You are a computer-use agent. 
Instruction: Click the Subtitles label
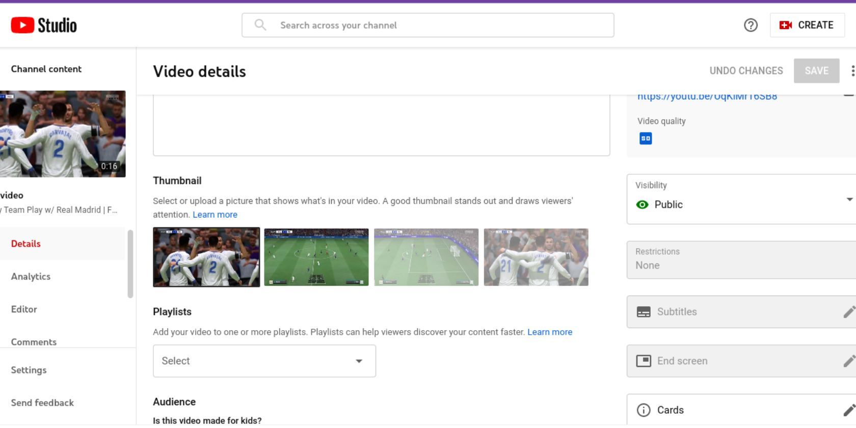pyautogui.click(x=677, y=312)
